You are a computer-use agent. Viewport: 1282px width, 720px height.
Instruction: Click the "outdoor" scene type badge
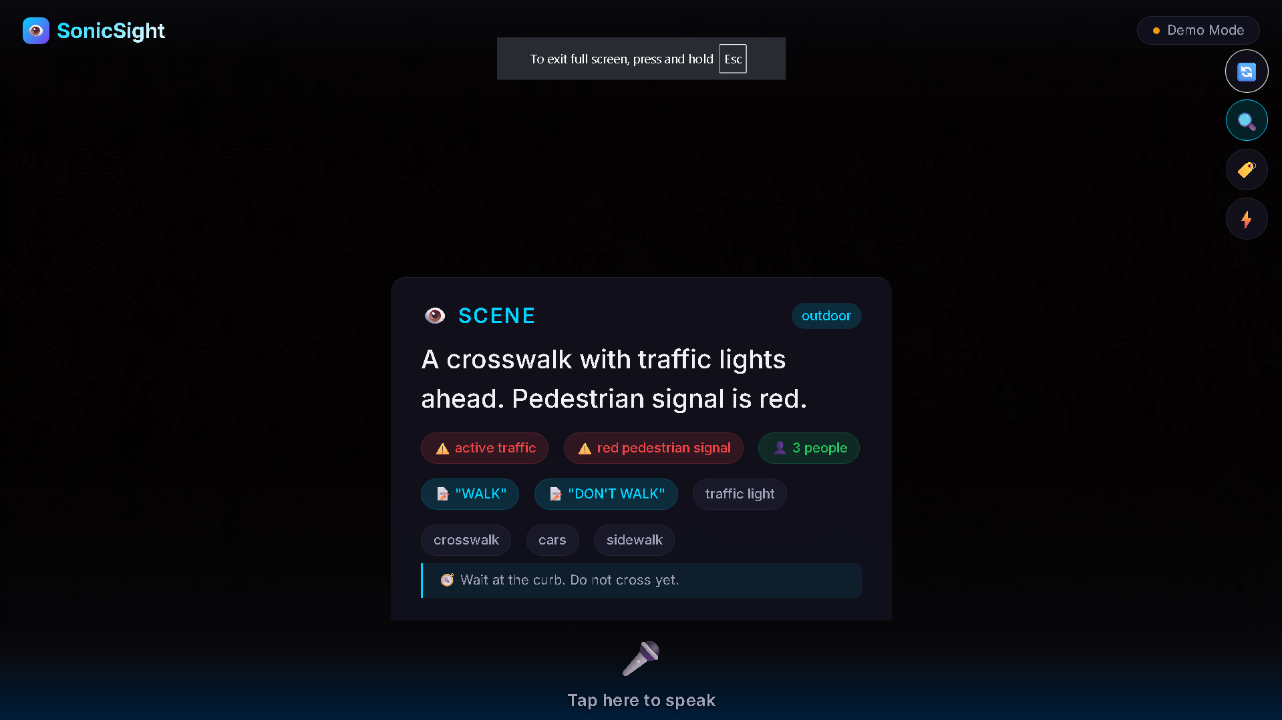[826, 316]
